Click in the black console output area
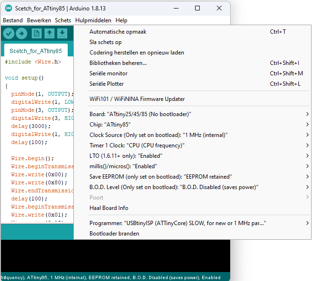This screenshot has height=281, width=312. [116, 256]
